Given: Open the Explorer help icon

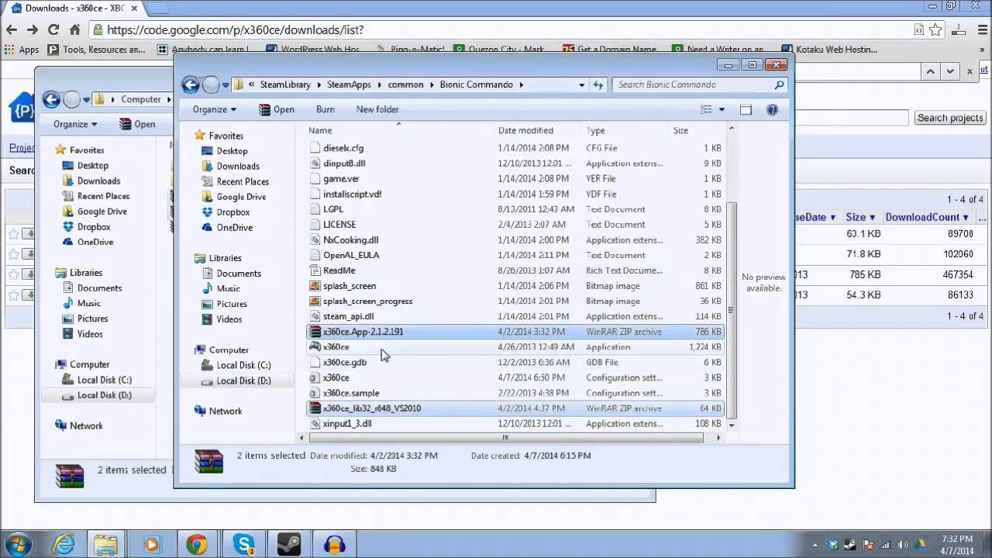Looking at the screenshot, I should coord(772,109).
